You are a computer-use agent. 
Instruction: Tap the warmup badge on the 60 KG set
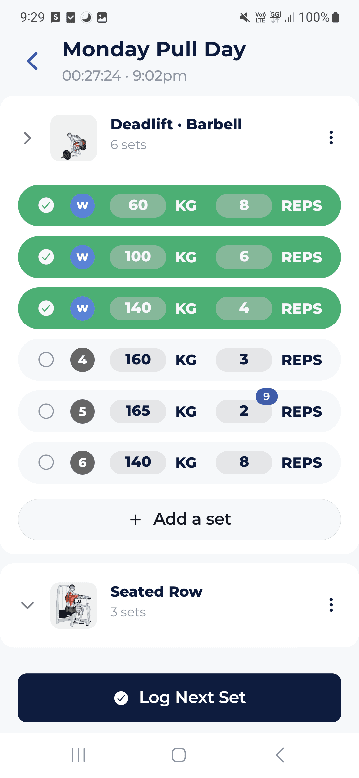coord(82,205)
